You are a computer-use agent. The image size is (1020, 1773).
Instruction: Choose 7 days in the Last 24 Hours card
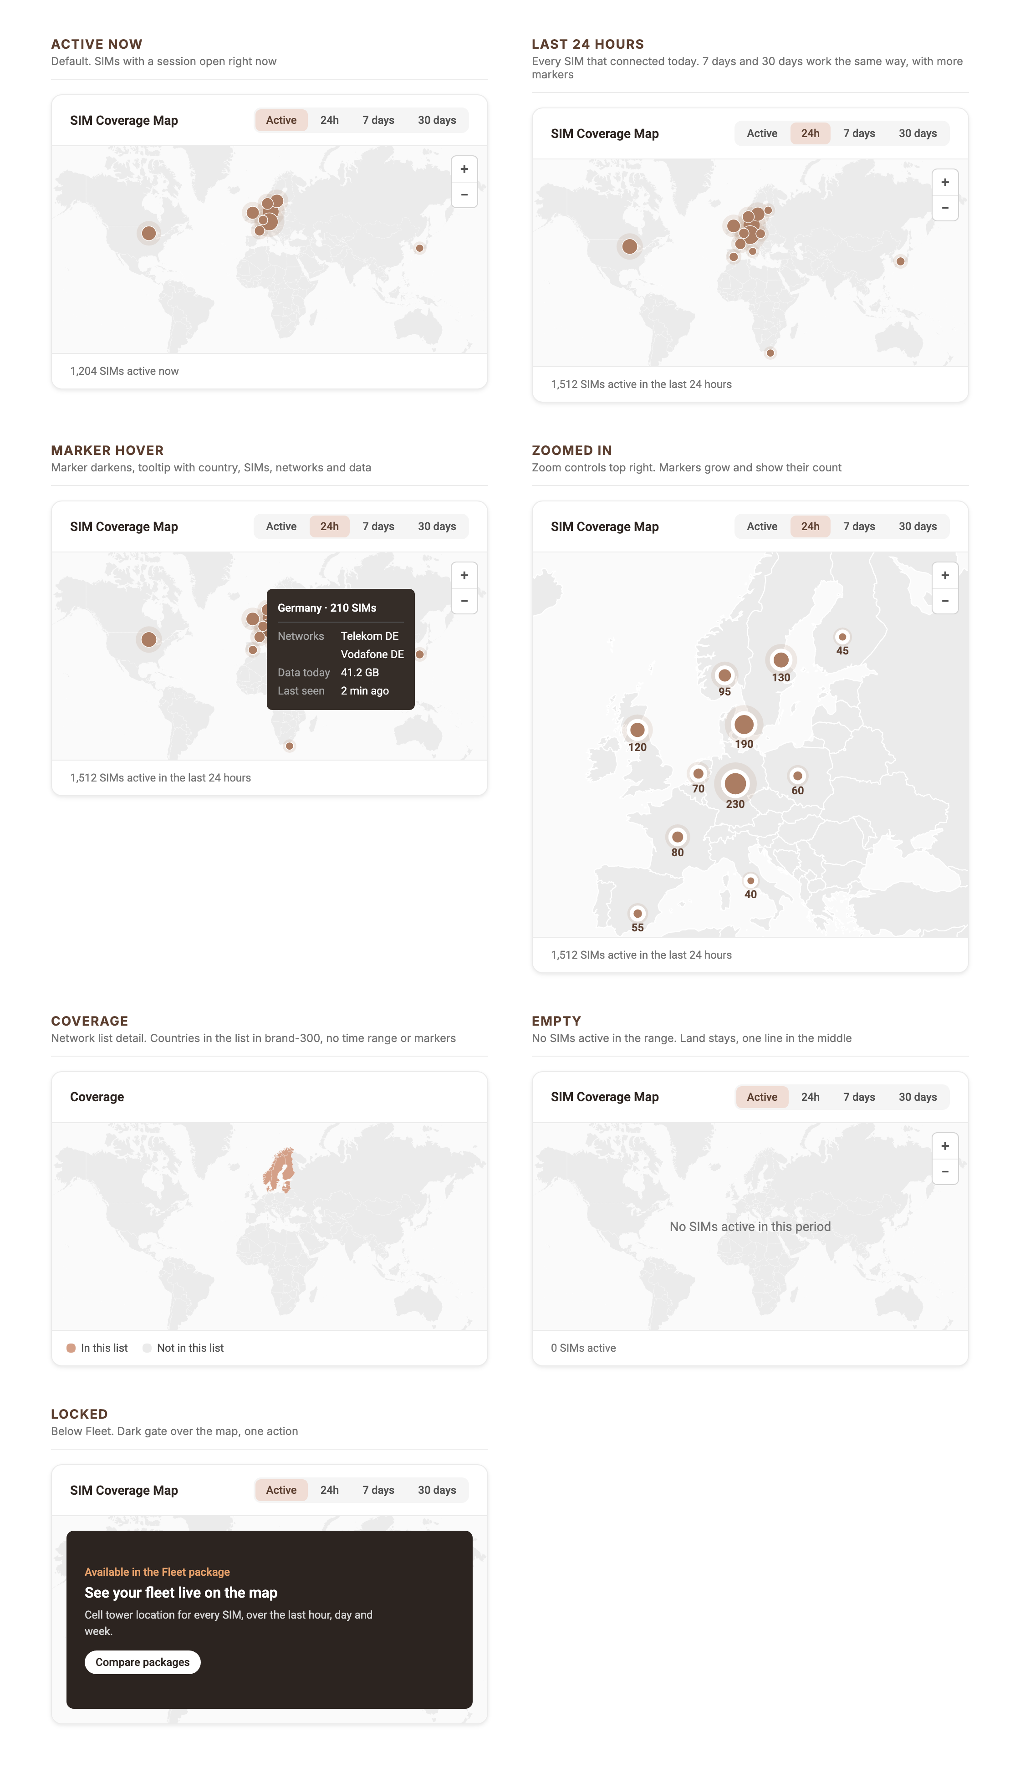[859, 133]
